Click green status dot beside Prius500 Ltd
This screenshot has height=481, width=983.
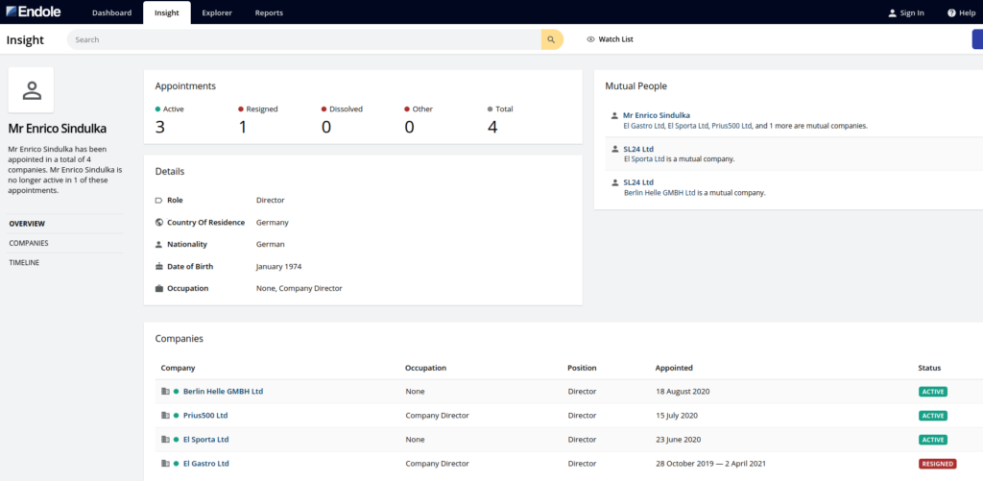pyautogui.click(x=177, y=415)
